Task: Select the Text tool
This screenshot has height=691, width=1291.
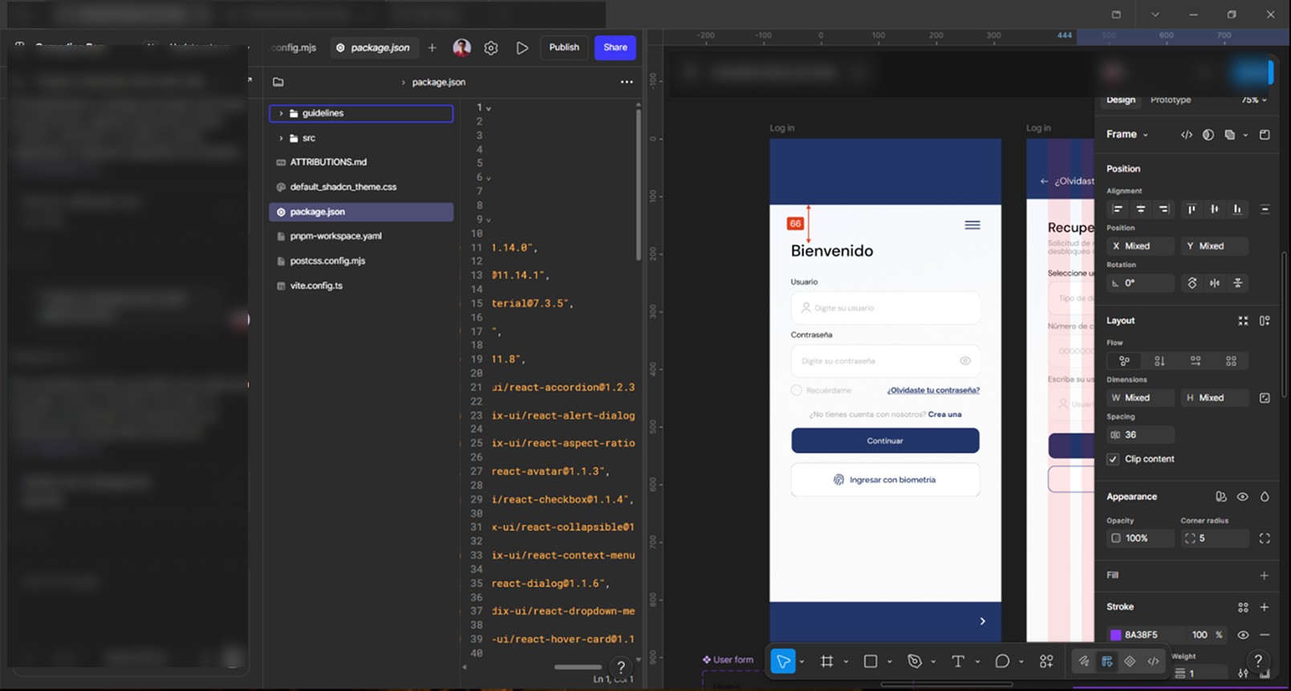Action: (x=958, y=661)
